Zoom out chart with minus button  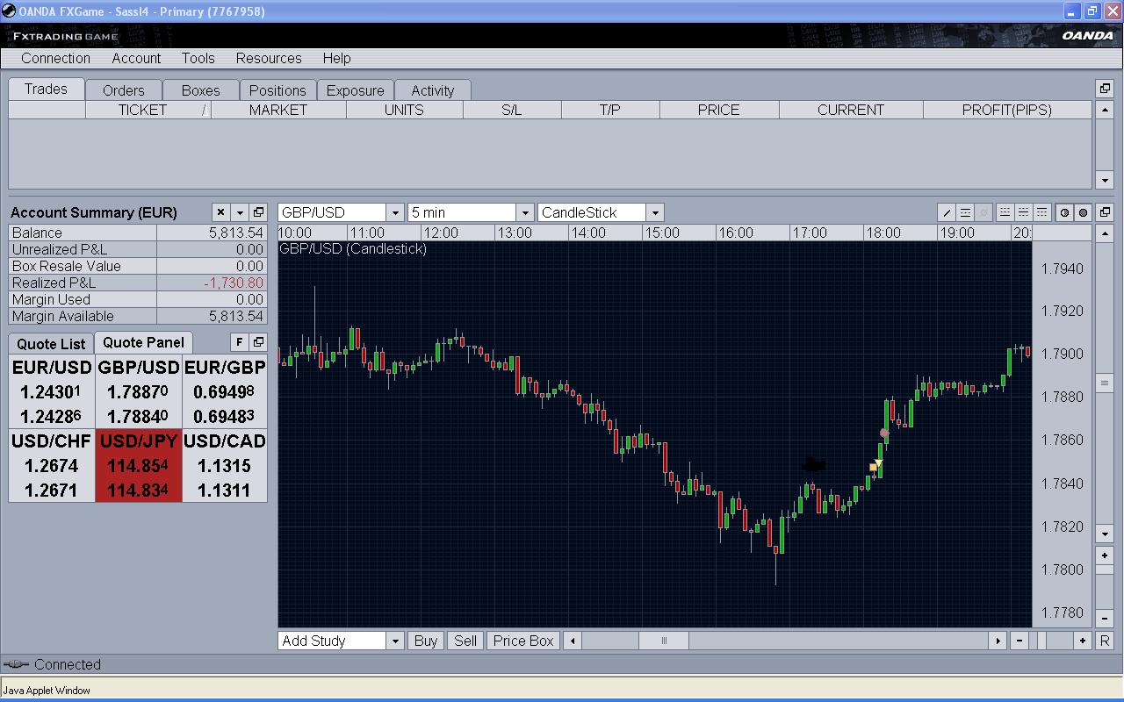pyautogui.click(x=1020, y=641)
